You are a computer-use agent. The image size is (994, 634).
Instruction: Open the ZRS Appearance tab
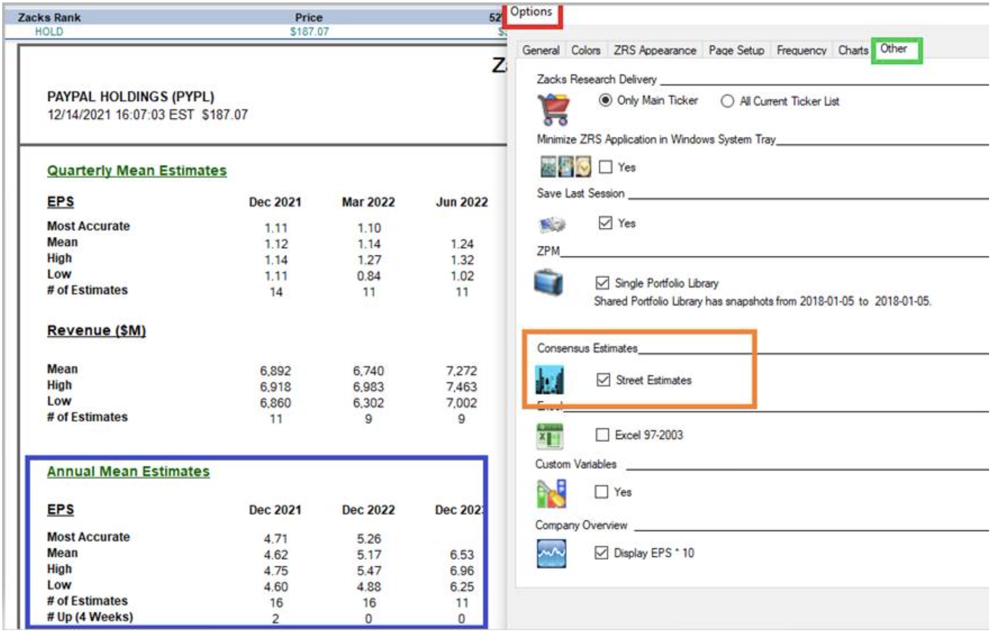pyautogui.click(x=655, y=50)
